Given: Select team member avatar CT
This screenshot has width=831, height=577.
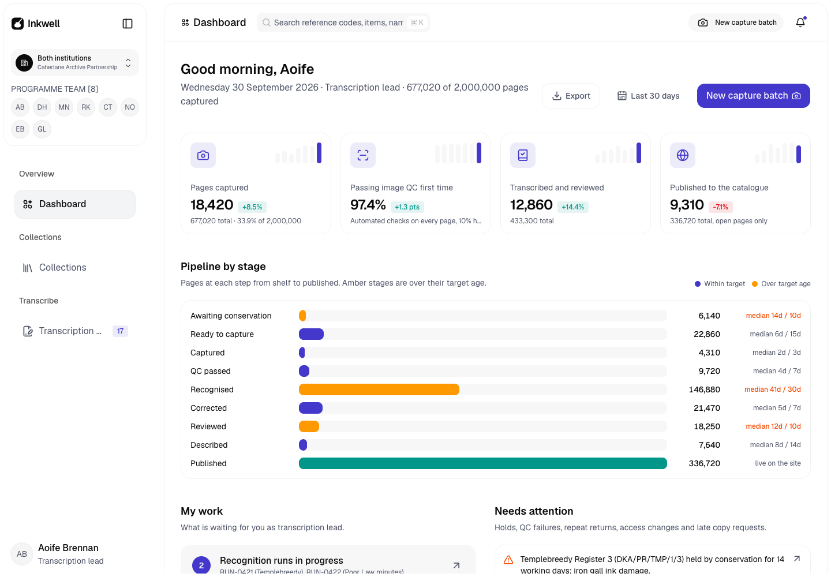Looking at the screenshot, I should point(108,107).
